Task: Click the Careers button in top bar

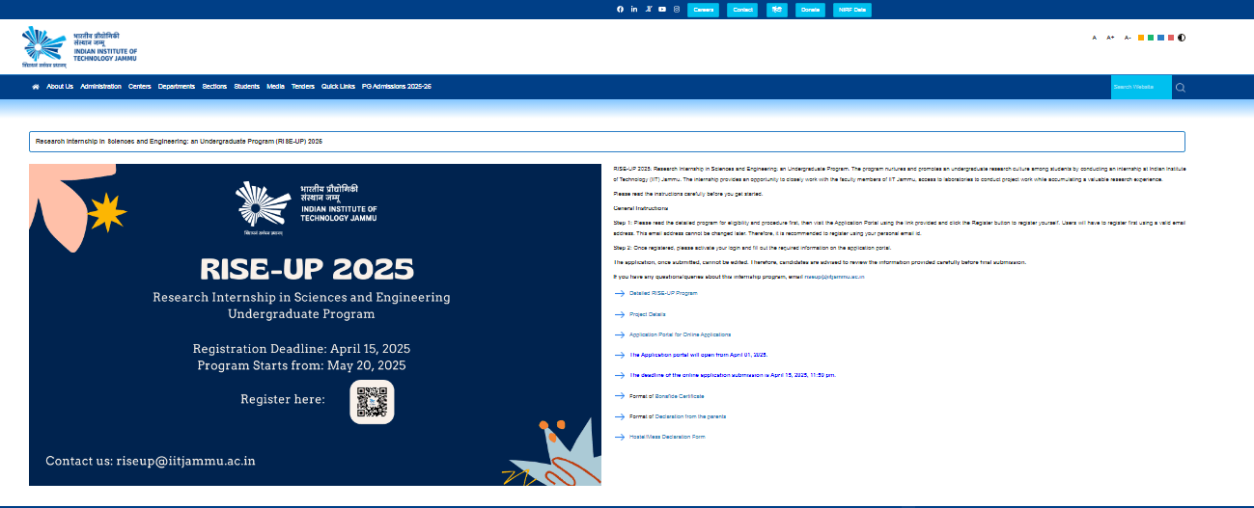Action: [703, 10]
